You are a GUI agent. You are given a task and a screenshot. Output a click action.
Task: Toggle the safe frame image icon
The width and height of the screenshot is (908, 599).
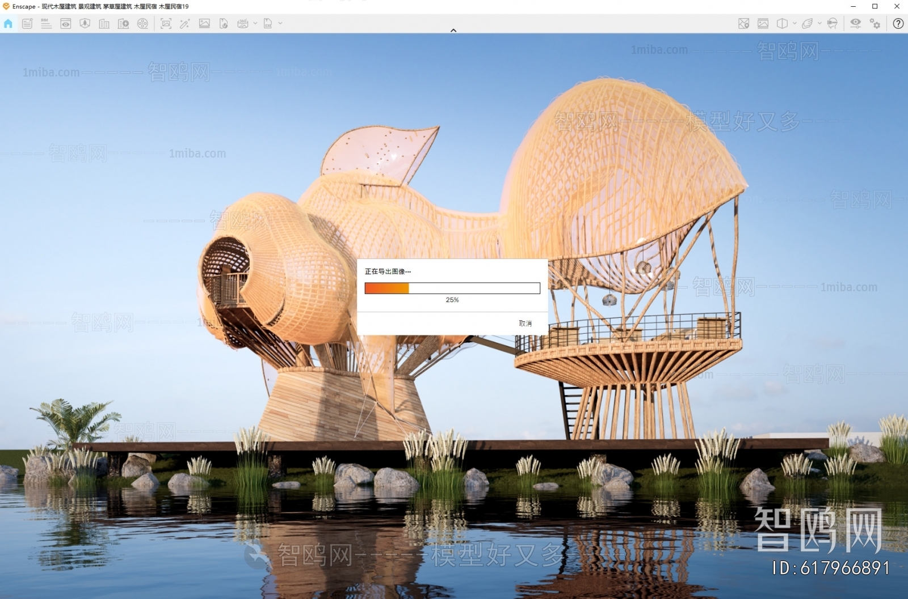coord(763,23)
